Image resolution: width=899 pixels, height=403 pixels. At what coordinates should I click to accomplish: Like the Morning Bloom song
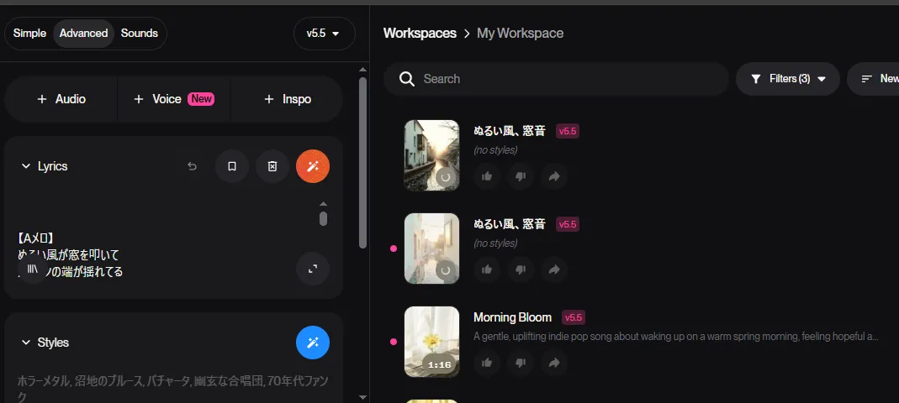[486, 363]
